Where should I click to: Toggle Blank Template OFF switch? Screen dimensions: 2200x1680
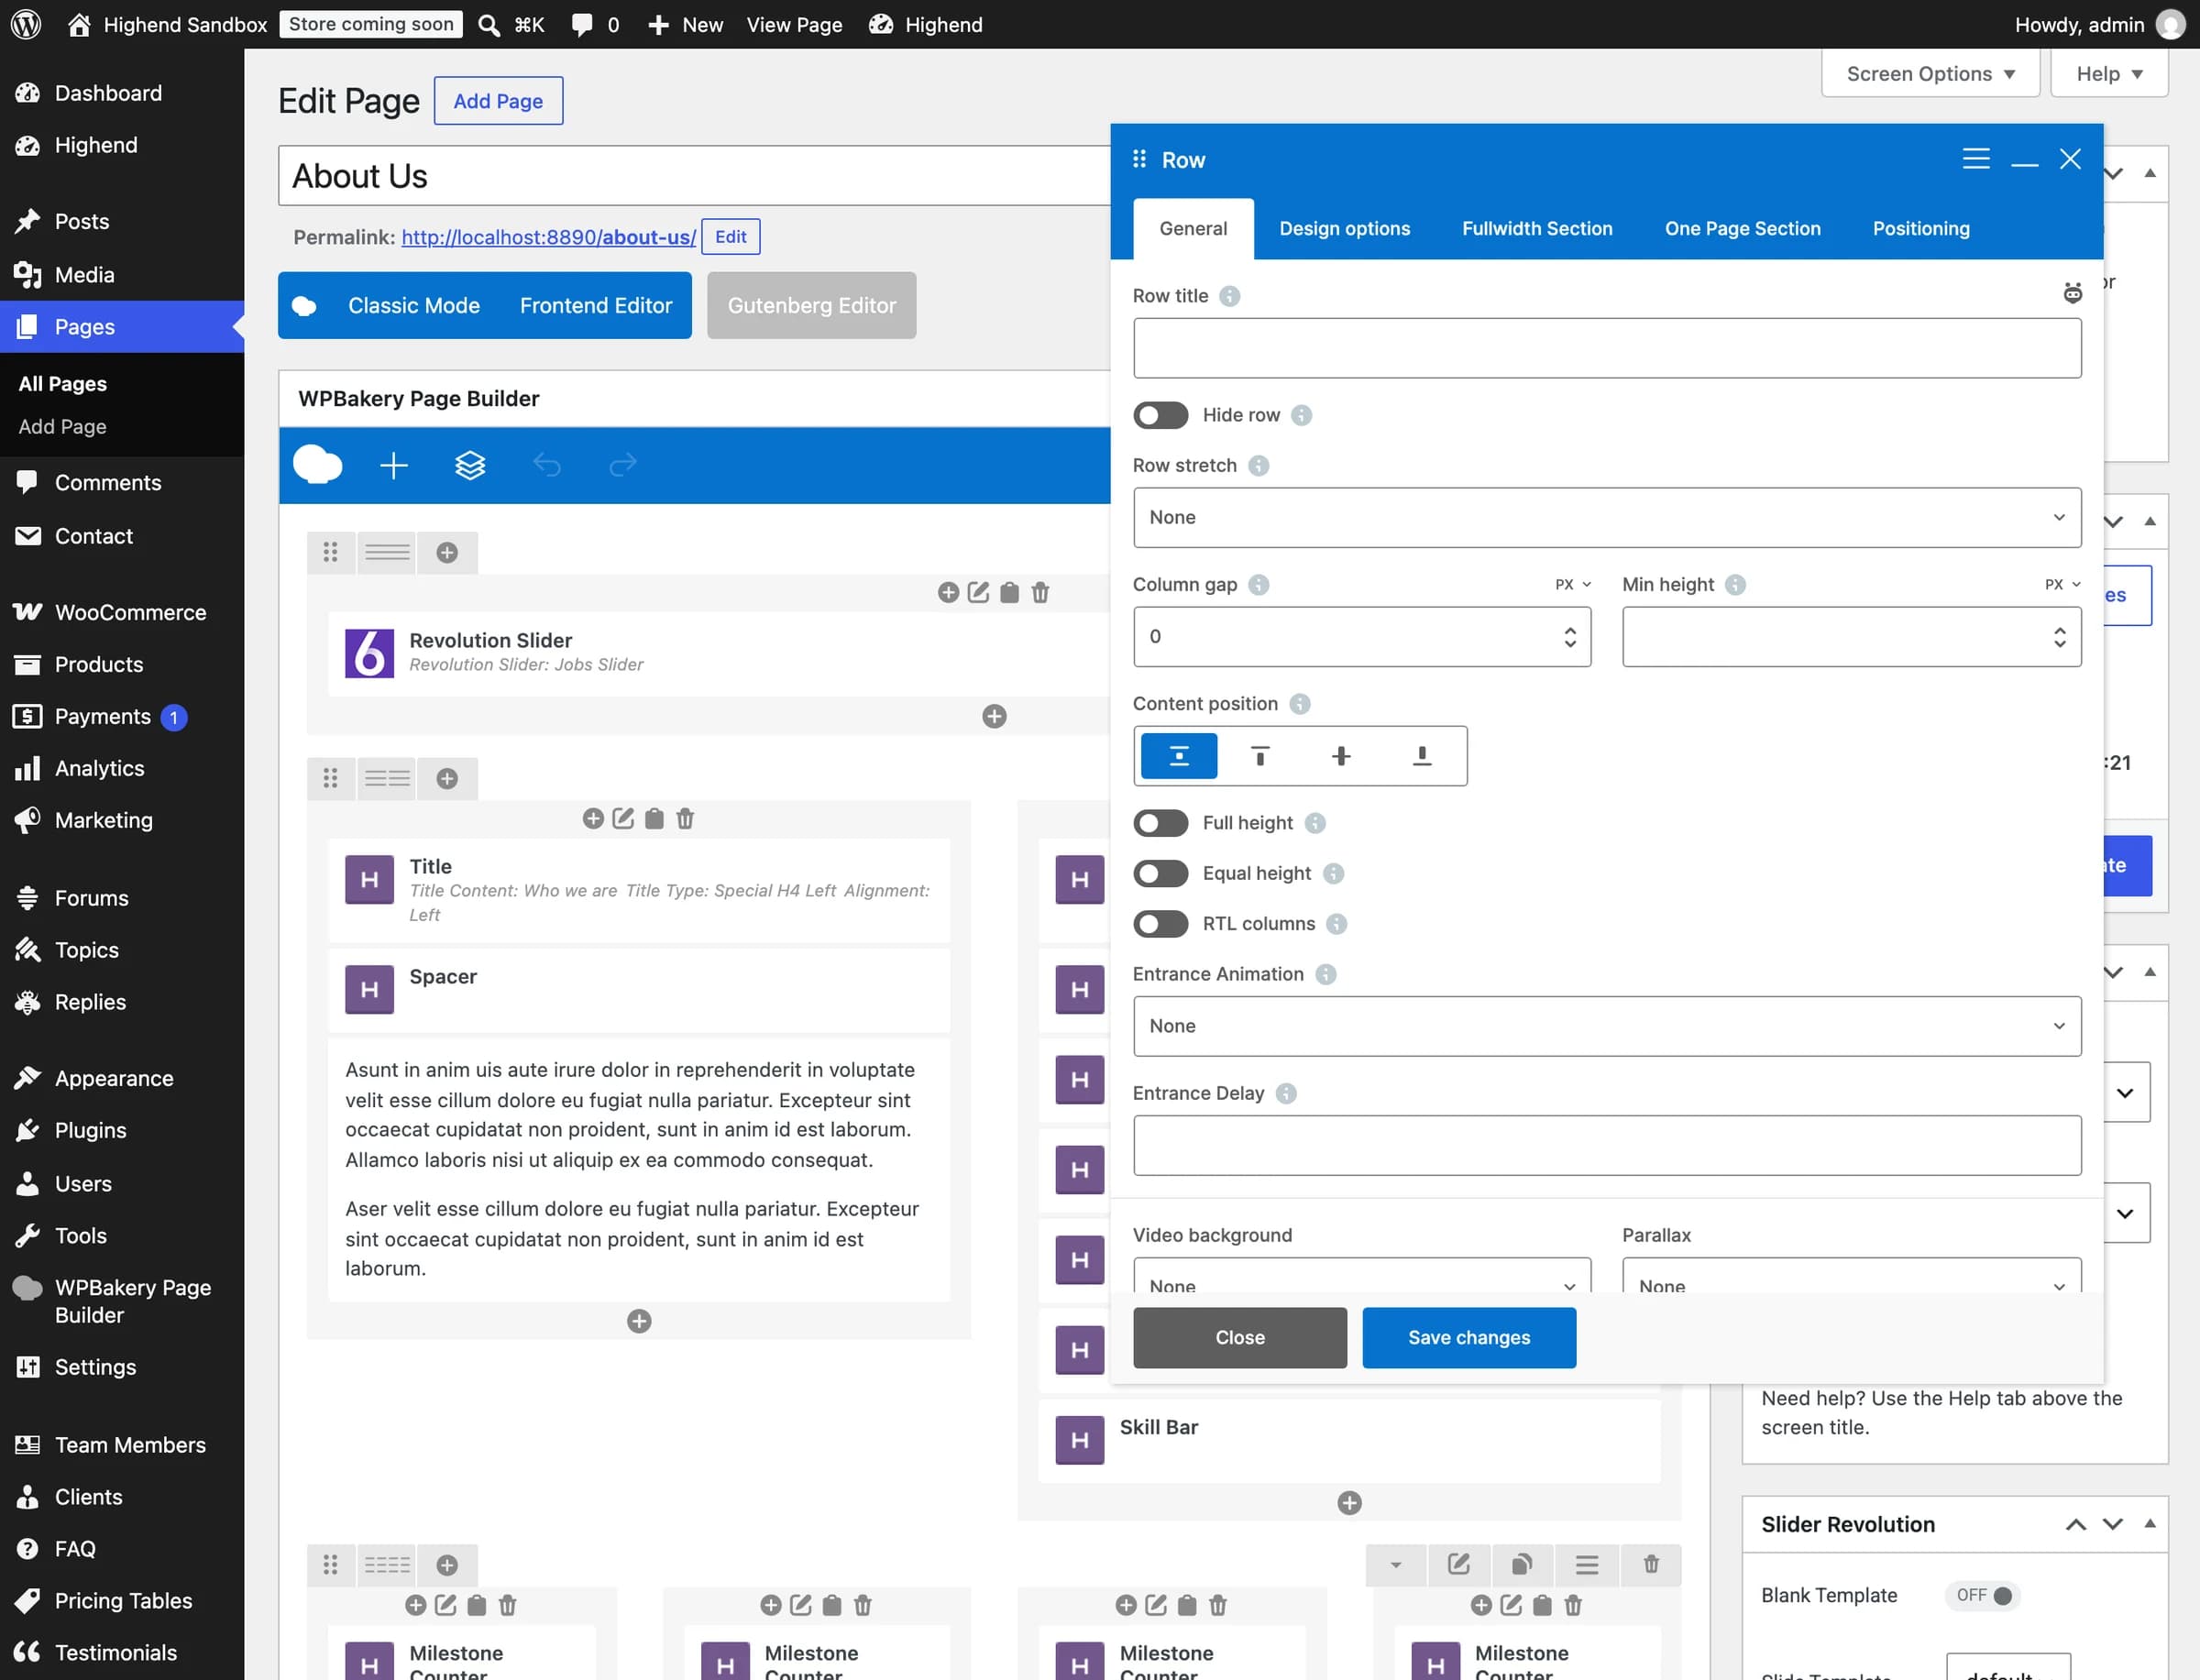click(x=1984, y=1596)
